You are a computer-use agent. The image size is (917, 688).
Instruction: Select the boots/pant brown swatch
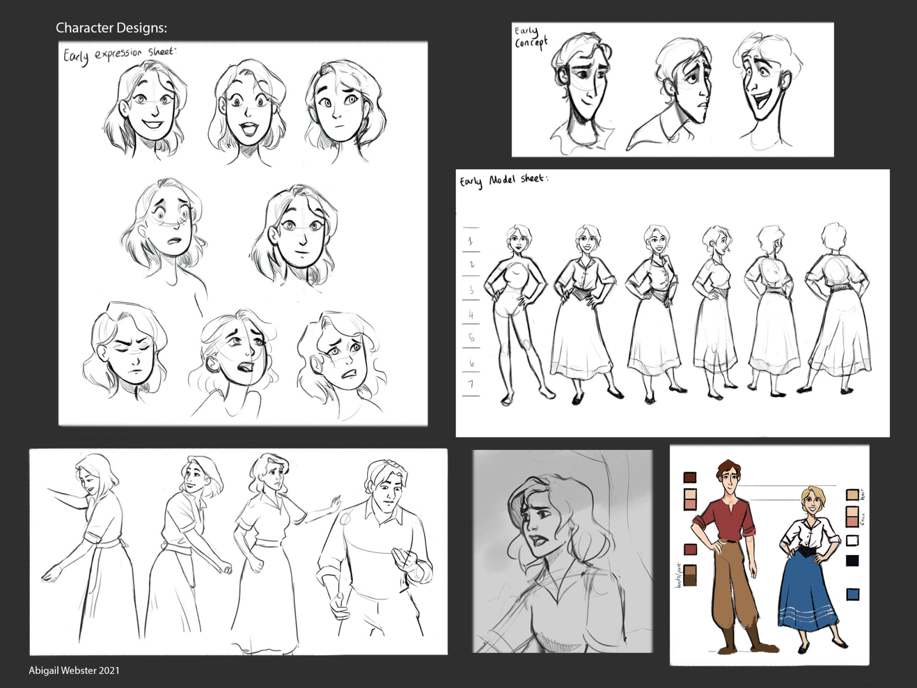coord(690,575)
